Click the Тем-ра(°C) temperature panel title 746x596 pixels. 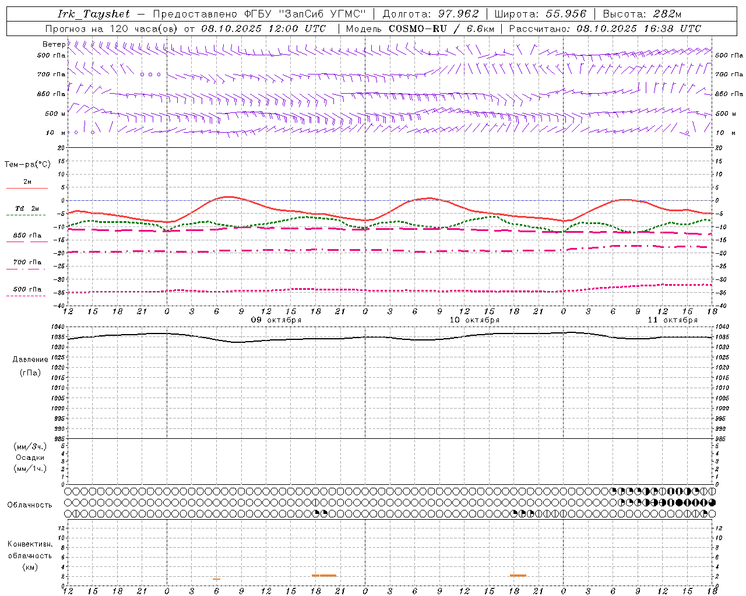(27, 165)
